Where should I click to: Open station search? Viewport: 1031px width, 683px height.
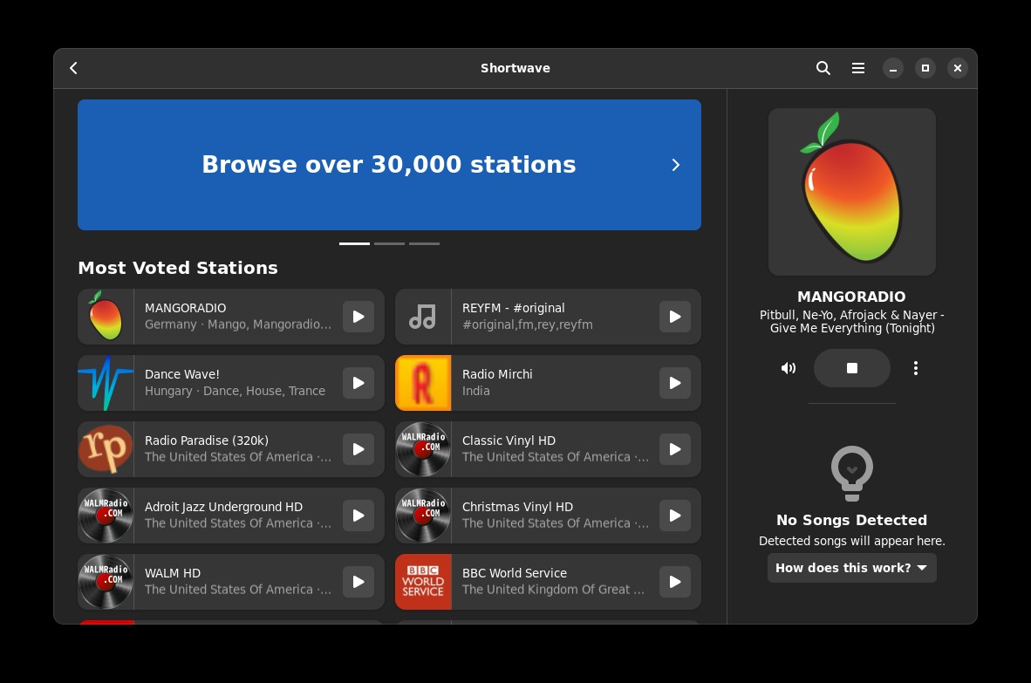point(823,68)
